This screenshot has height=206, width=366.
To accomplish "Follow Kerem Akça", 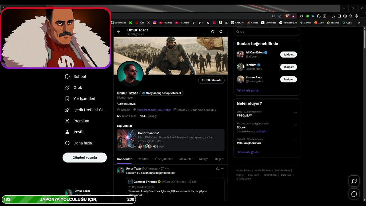I will (289, 79).
